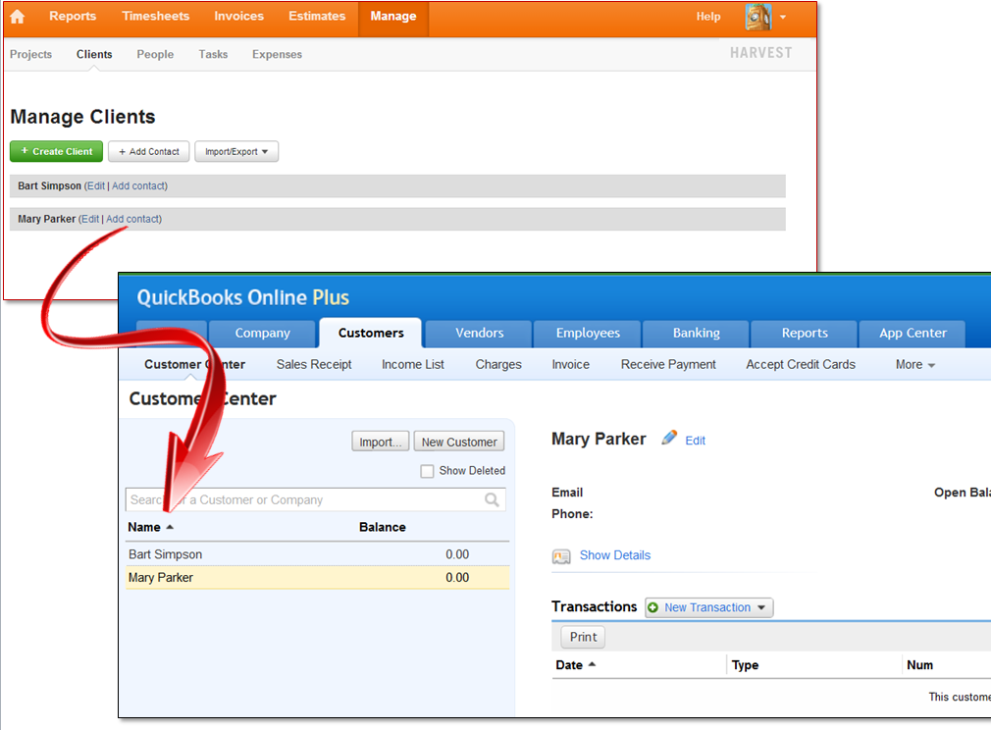
Task: Go to the Reports tab in QuickBooks
Action: coord(804,334)
